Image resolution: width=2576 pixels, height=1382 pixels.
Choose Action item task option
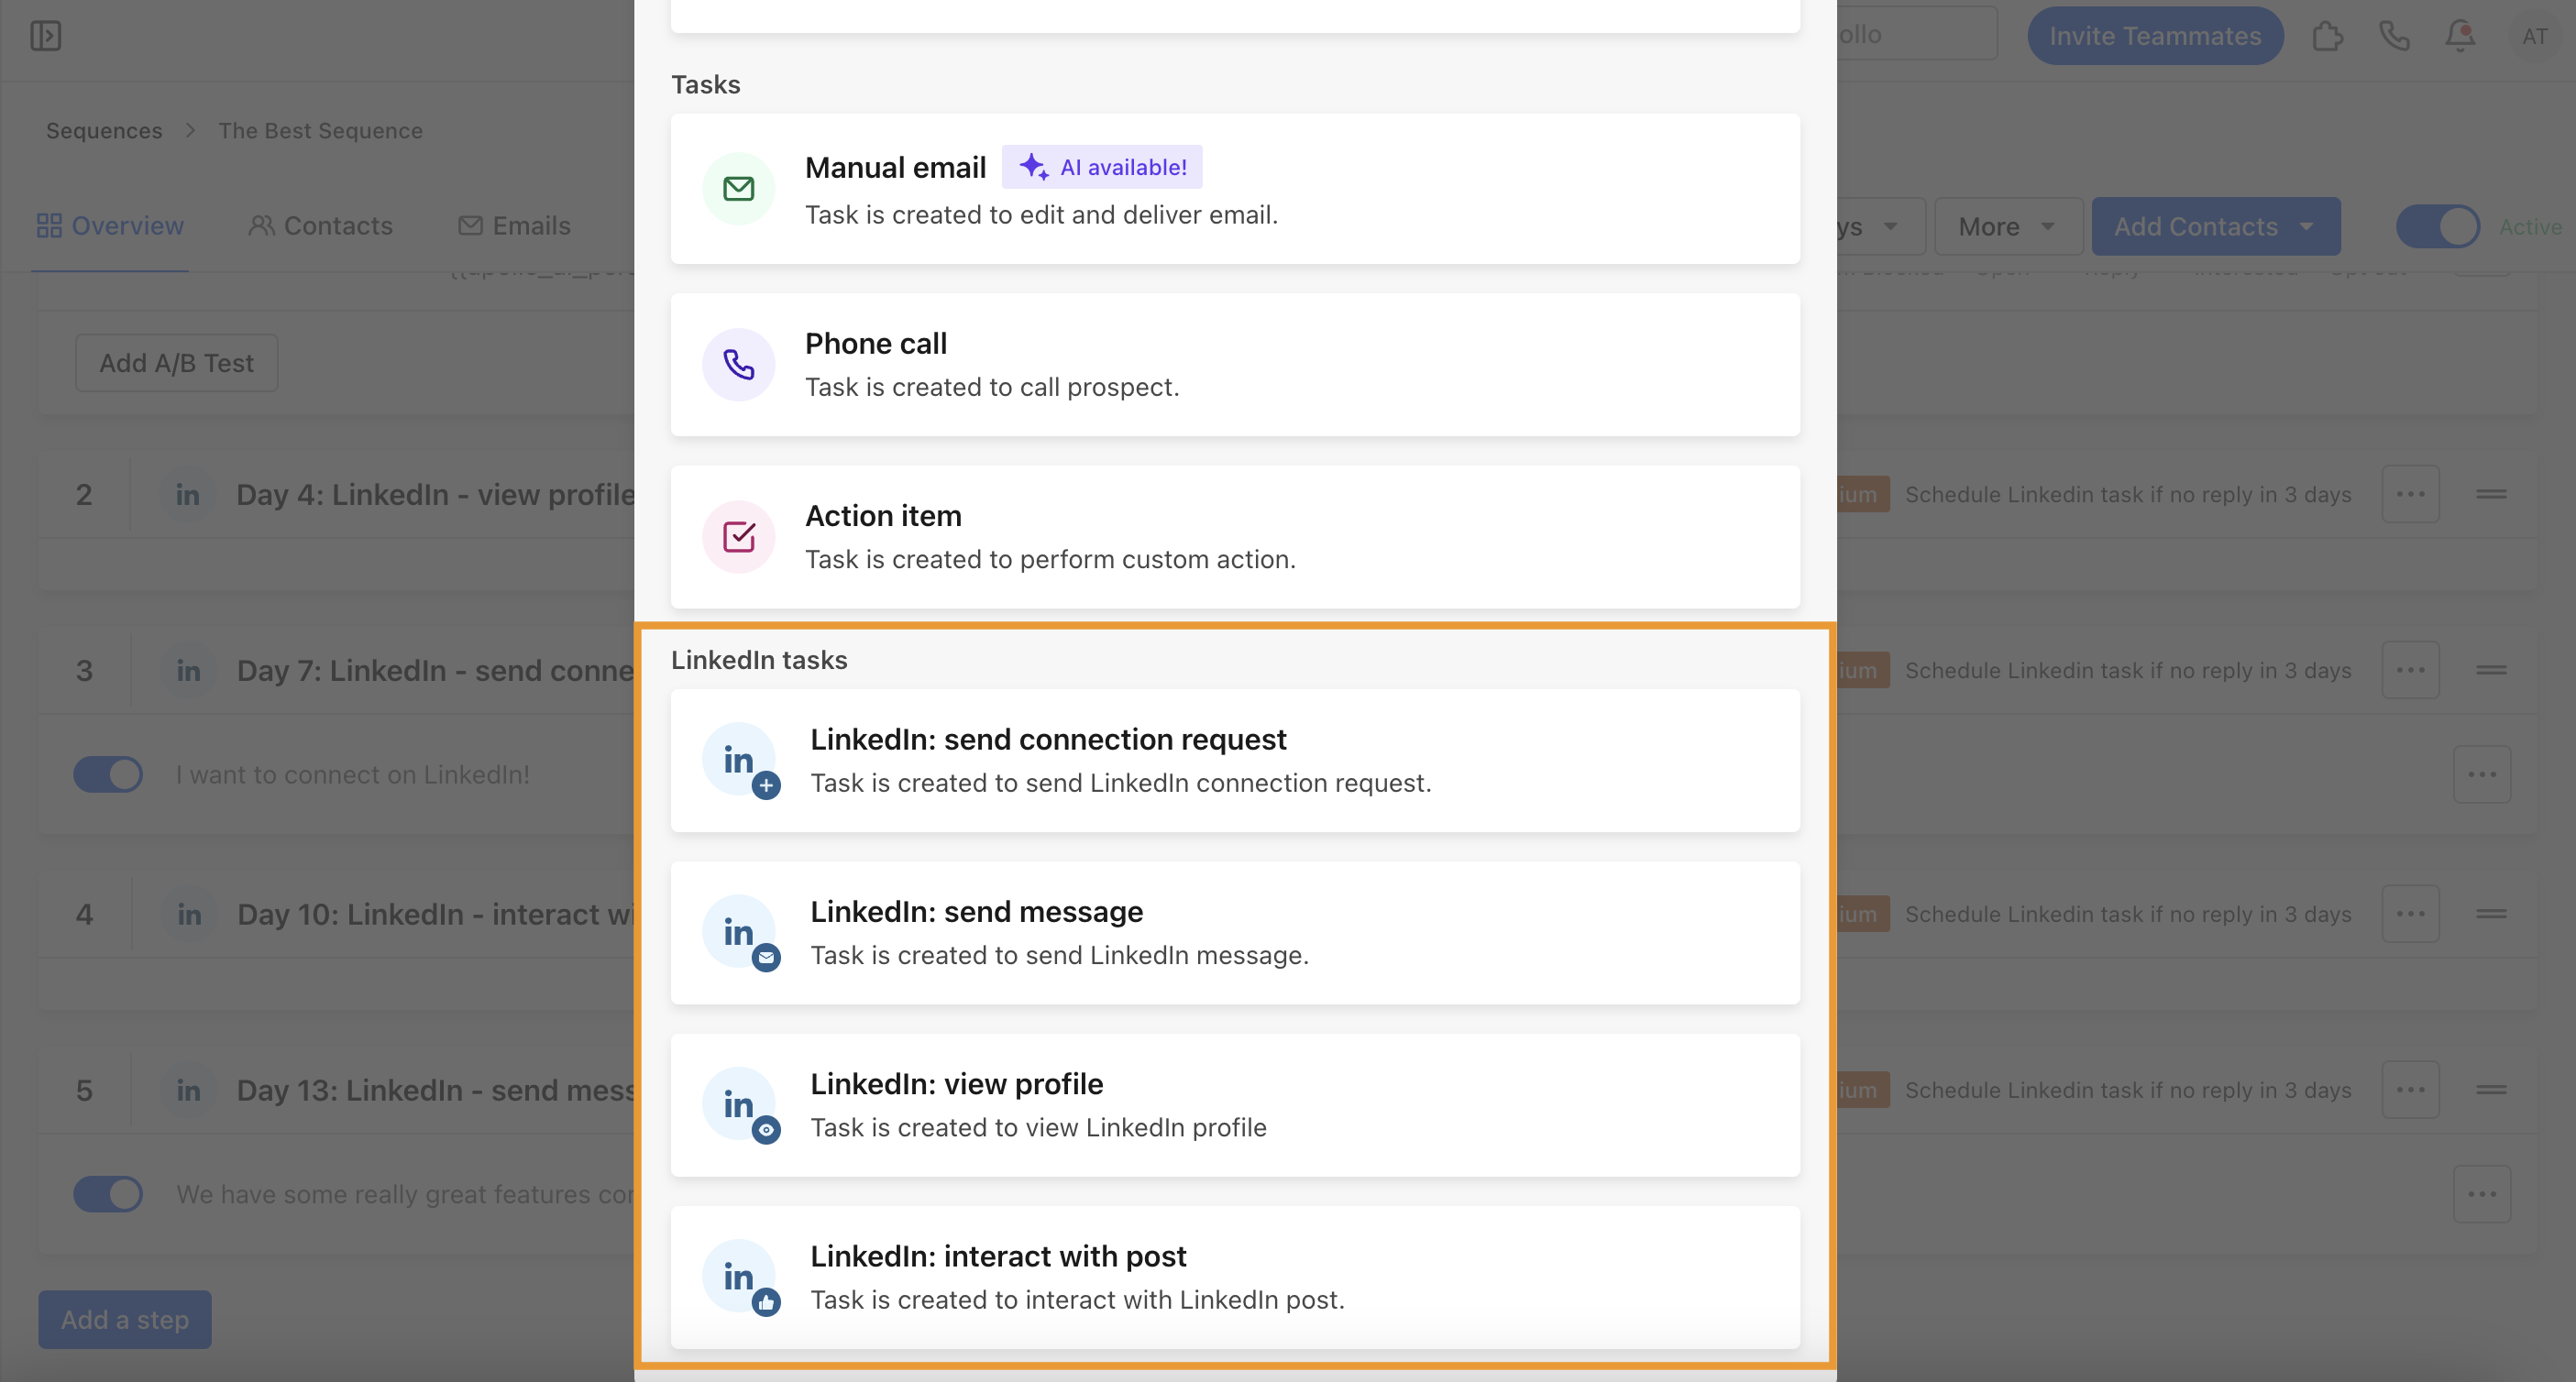1235,537
